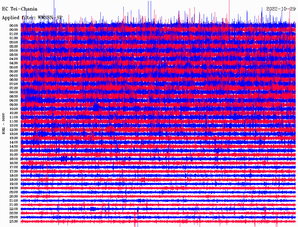Image resolution: width=298 pixels, height=227 pixels.
Task: Select the 00:30 time label
Action: (x=14, y=30)
